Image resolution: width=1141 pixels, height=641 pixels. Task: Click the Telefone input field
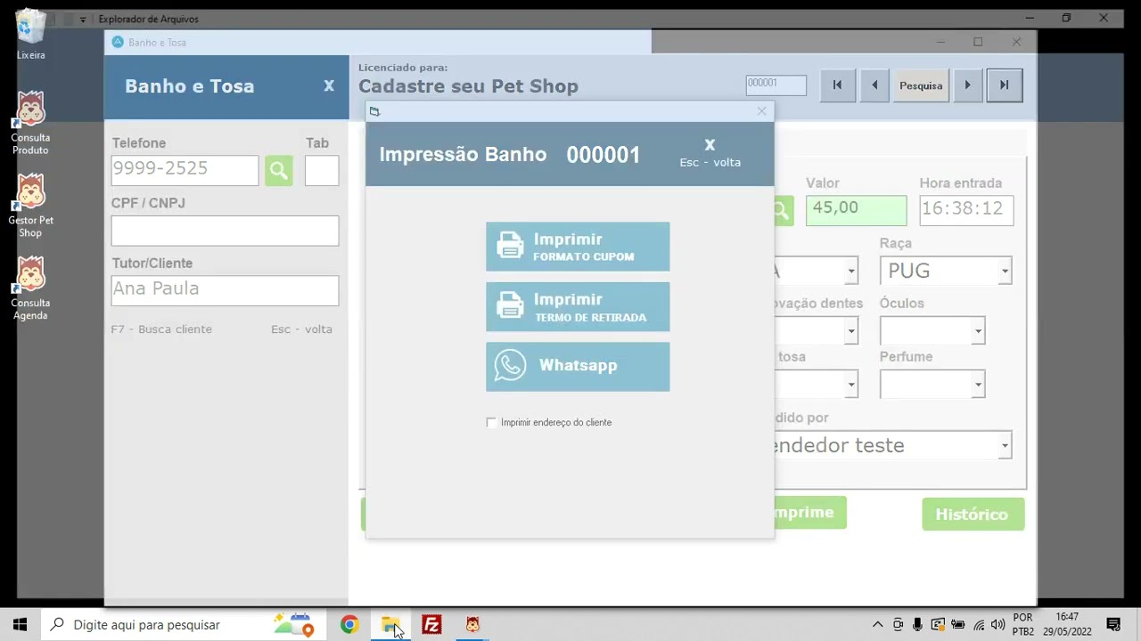[x=185, y=170]
